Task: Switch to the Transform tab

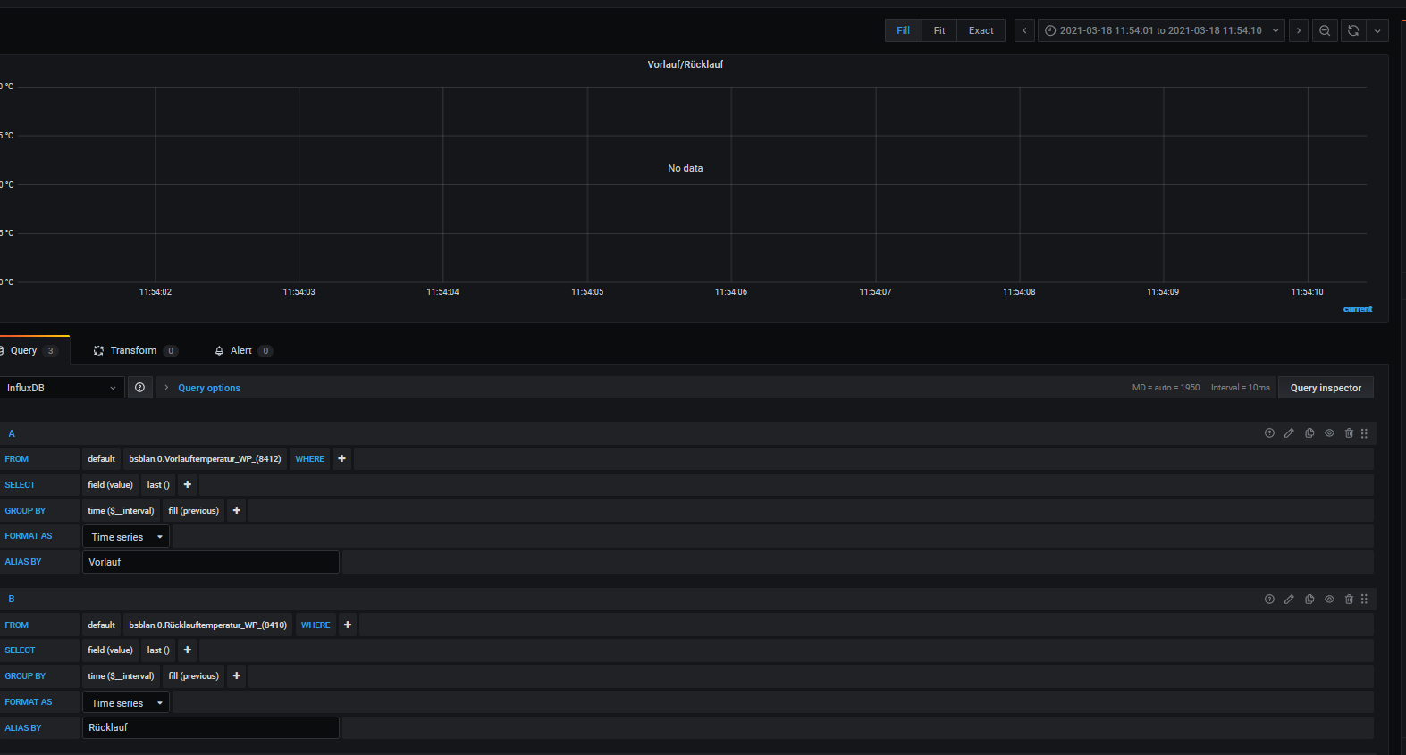Action: click(x=135, y=351)
